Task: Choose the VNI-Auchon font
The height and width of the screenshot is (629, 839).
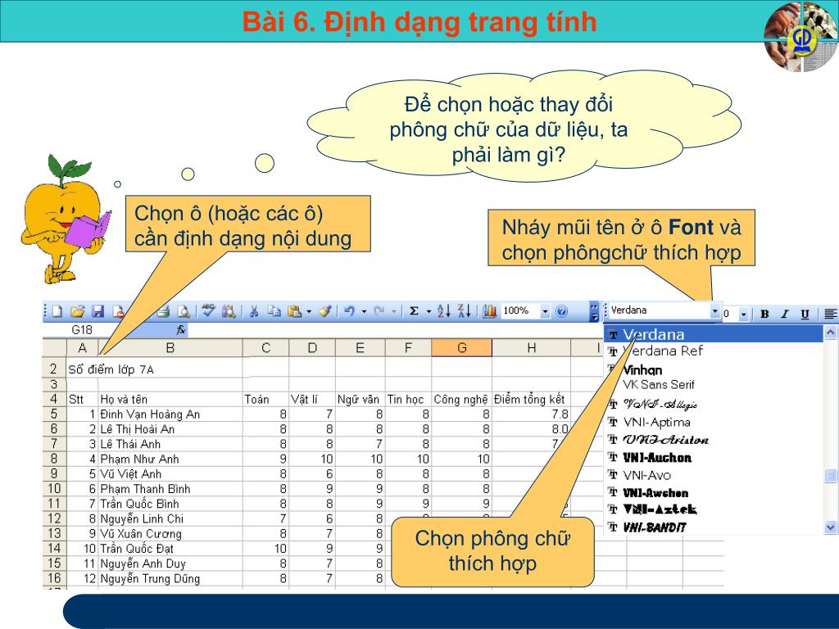Action: [x=714, y=457]
